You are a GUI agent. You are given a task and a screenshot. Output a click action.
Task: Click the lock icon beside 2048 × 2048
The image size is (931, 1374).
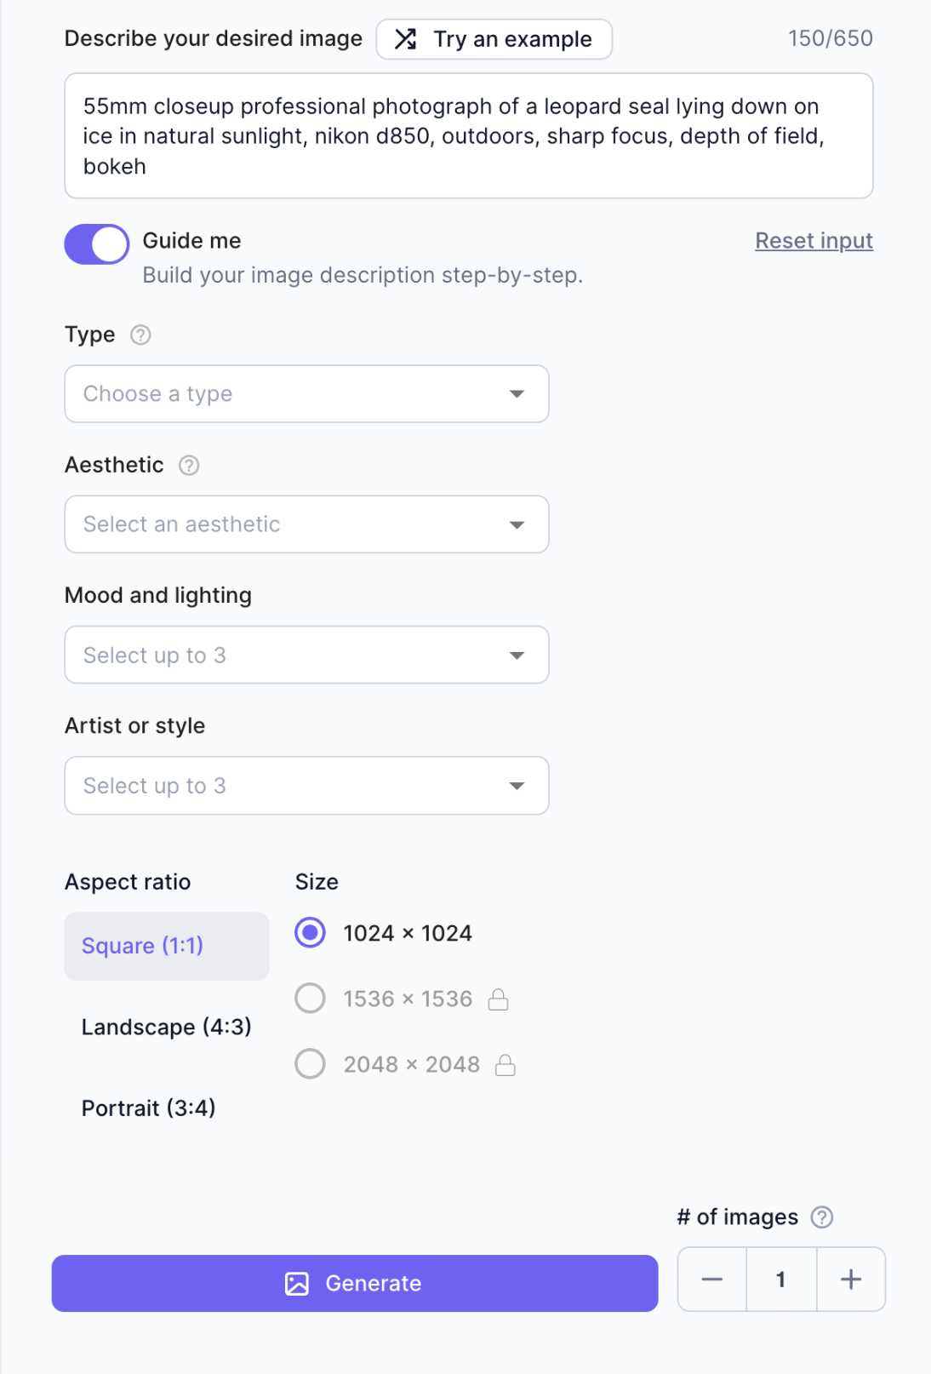(x=505, y=1065)
